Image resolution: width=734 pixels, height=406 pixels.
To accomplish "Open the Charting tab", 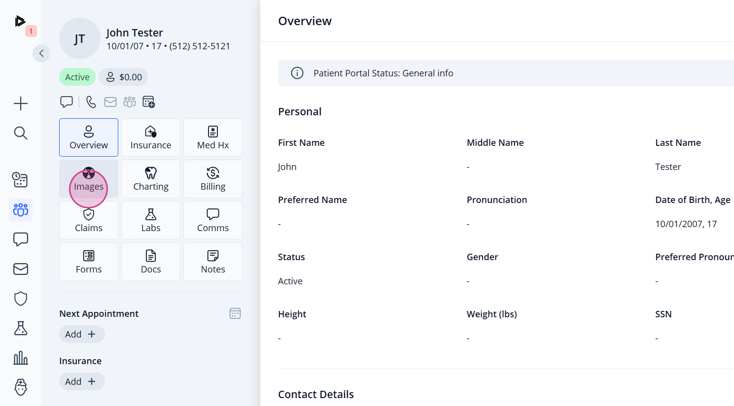I will [x=151, y=179].
